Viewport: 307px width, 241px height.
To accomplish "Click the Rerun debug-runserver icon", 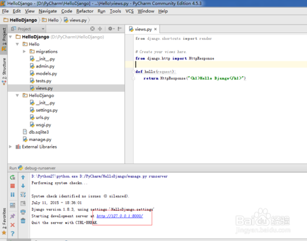I will [x=12, y=177].
